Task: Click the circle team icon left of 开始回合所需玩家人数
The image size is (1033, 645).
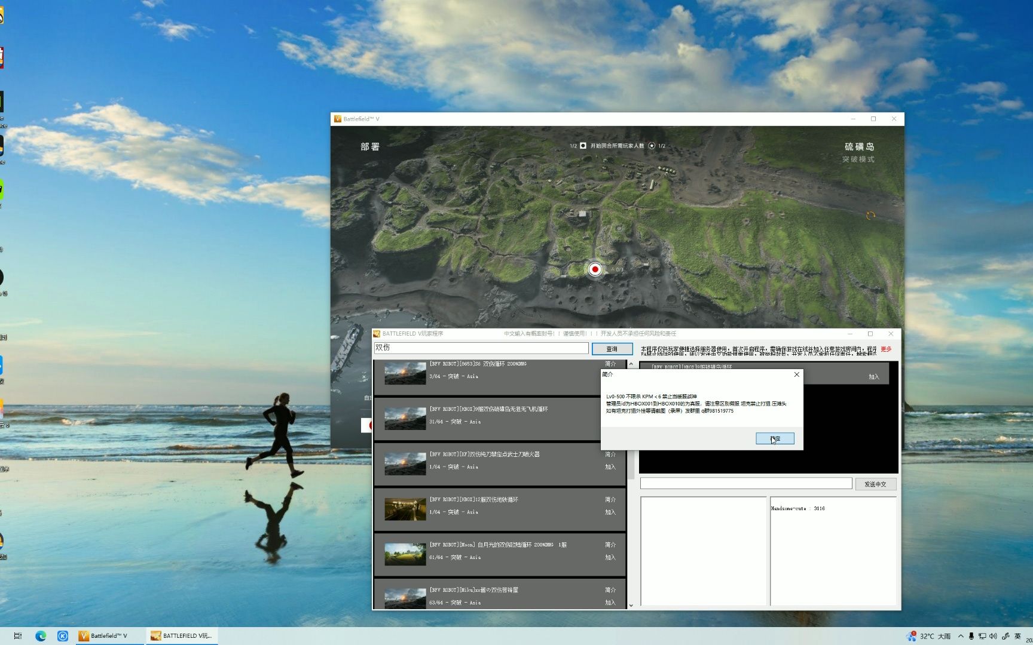Action: click(583, 146)
